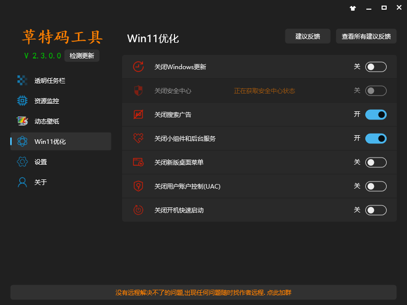This screenshot has height=305, width=407.
Task: Enable the 关闭开机快速启动 switch
Action: [376, 210]
